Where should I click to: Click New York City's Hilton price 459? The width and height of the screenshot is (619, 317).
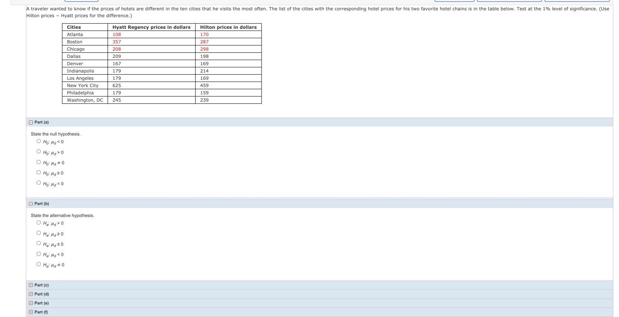click(x=229, y=85)
